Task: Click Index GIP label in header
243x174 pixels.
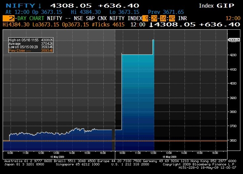Action: (217, 6)
